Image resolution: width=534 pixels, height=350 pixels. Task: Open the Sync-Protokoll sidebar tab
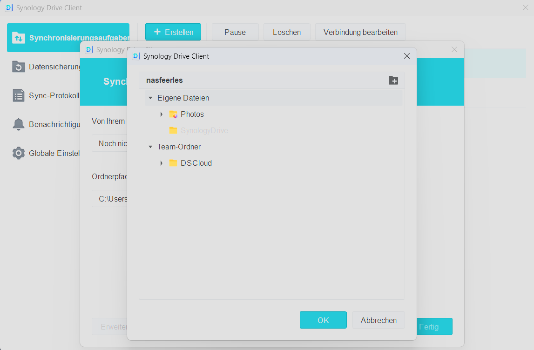click(44, 96)
